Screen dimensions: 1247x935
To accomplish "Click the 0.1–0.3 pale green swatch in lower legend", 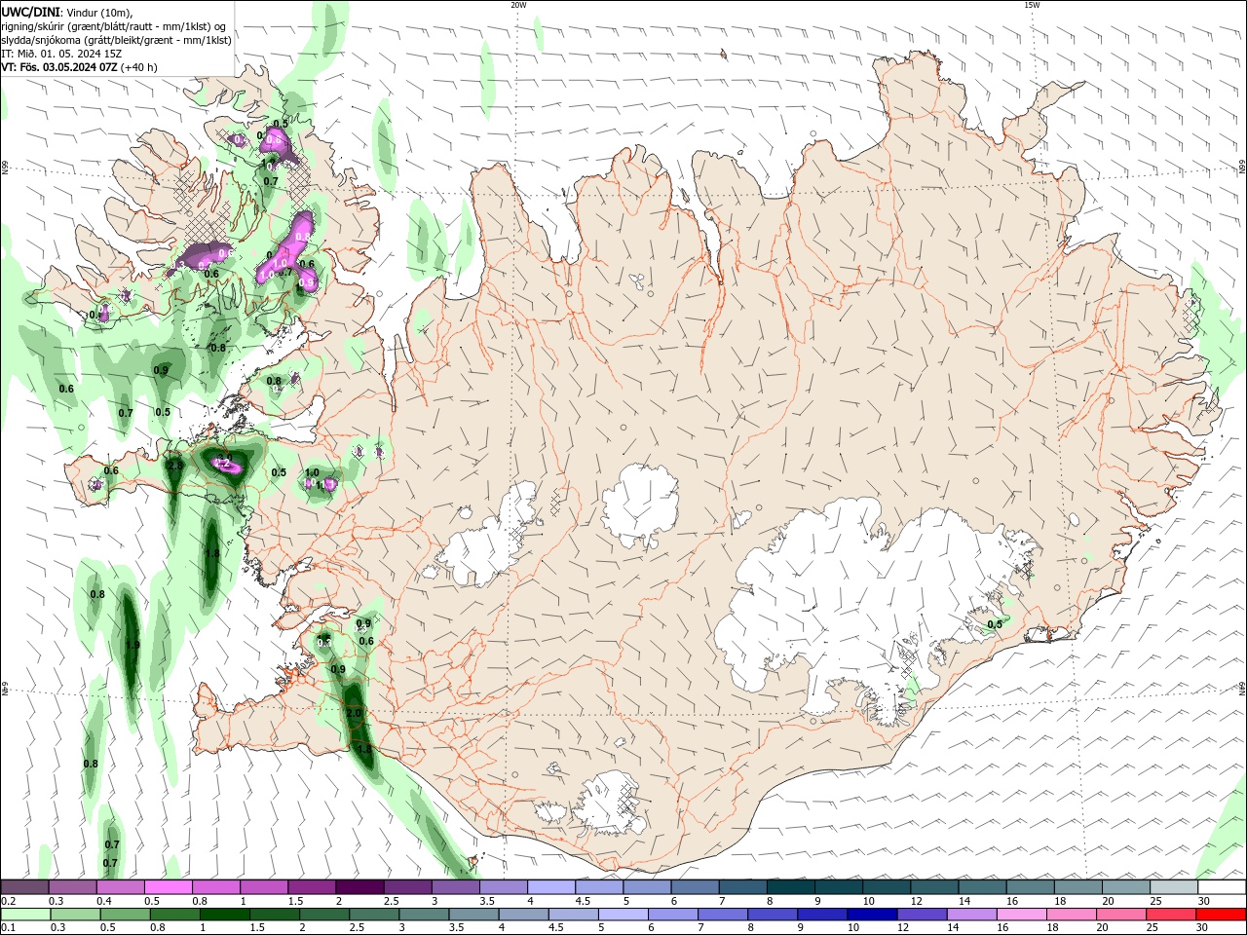I will pyautogui.click(x=25, y=915).
